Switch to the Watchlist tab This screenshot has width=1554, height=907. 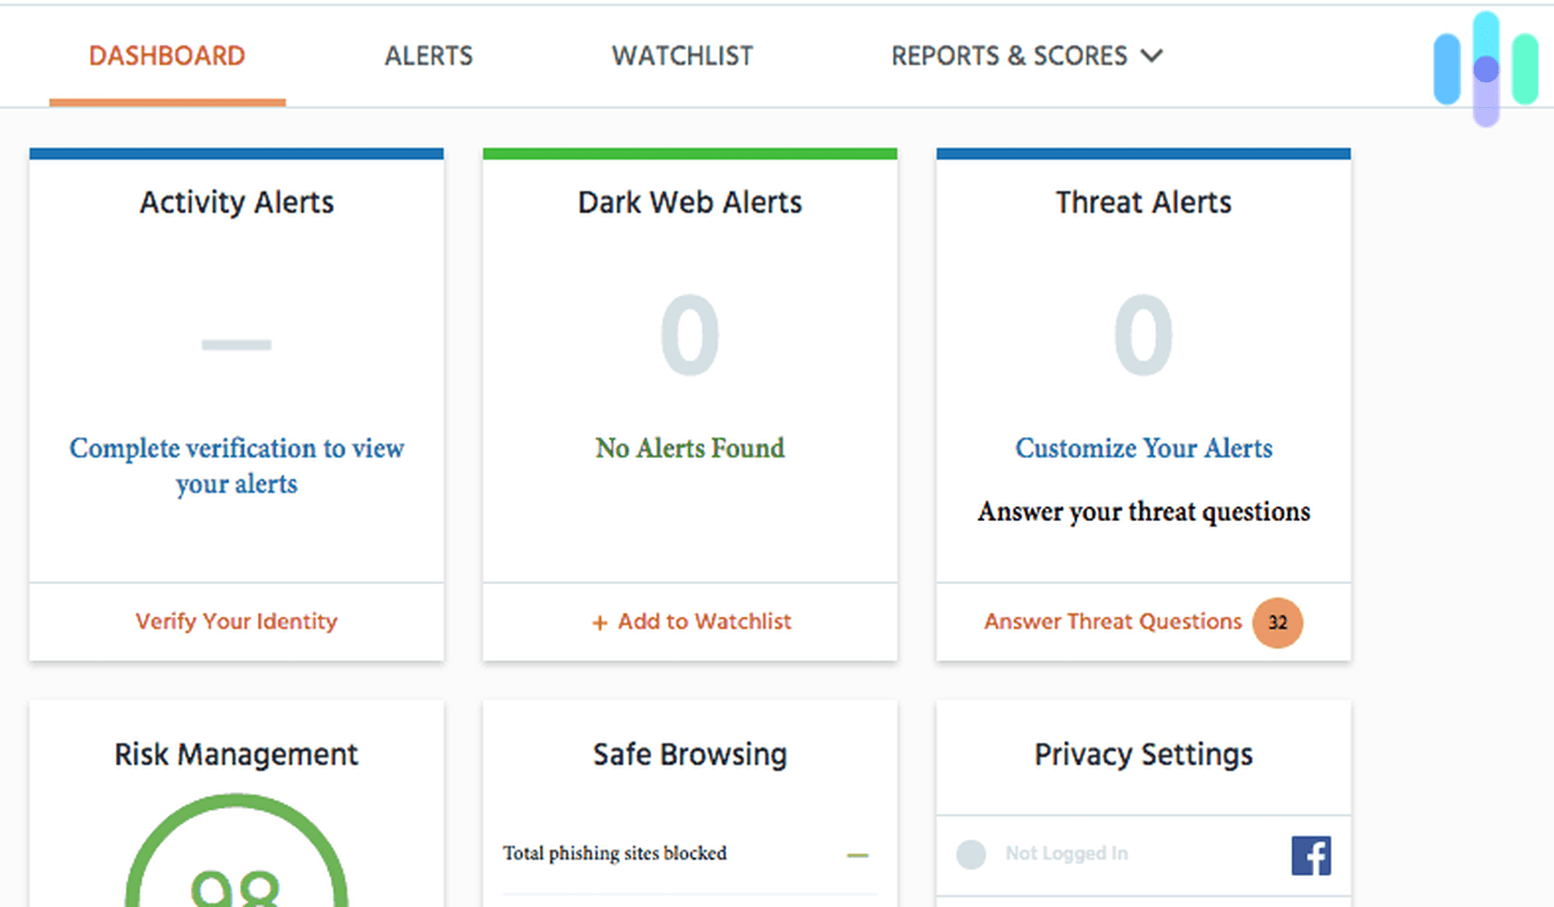pos(681,55)
